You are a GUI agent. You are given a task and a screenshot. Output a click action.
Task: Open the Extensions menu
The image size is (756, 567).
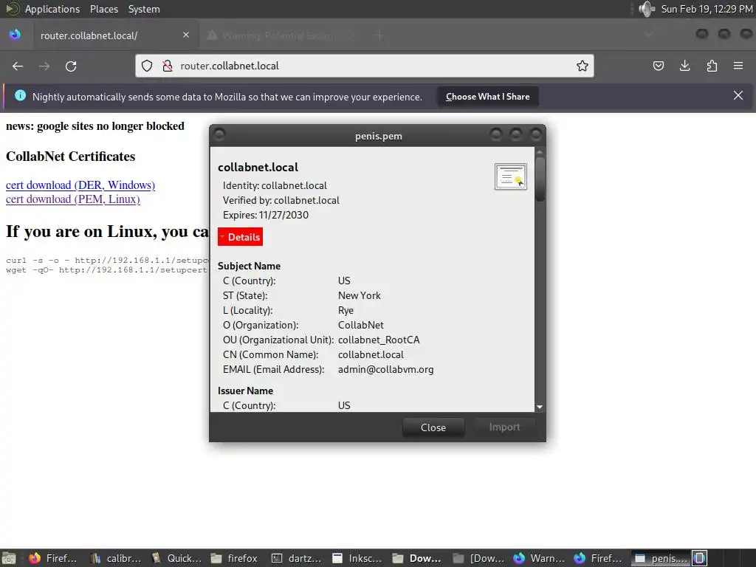click(x=712, y=66)
